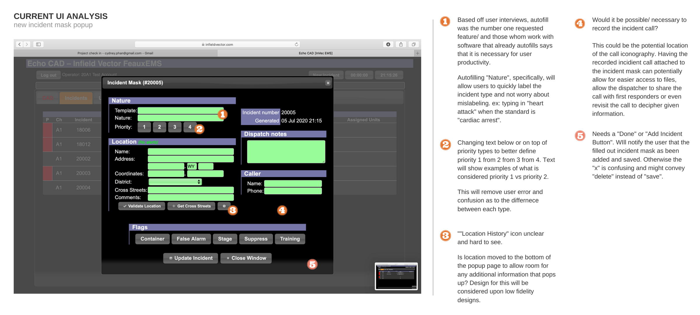Click the browser forward arrow icon
The width and height of the screenshot is (700, 315).
coord(27,44)
